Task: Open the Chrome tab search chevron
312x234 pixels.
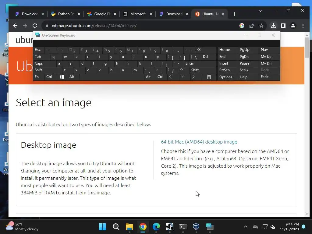Action: 260,11
